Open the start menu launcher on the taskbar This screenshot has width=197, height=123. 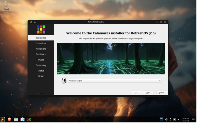pos(3,119)
